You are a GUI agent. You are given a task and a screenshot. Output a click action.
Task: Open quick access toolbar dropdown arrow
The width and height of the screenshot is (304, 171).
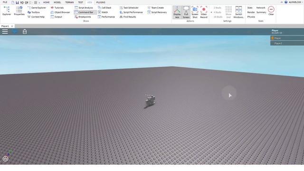(39, 3)
